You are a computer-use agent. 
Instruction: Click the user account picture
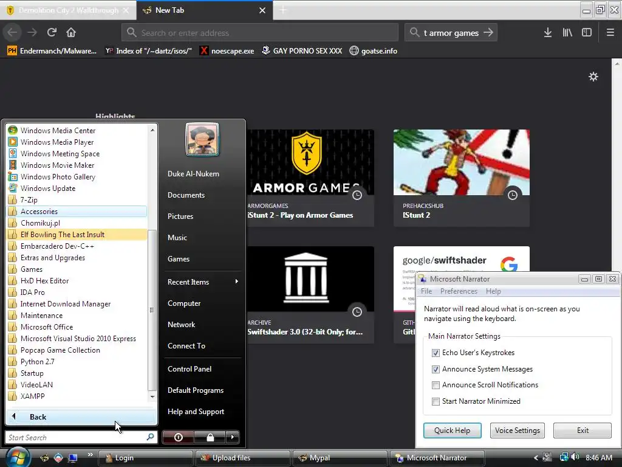(x=202, y=139)
